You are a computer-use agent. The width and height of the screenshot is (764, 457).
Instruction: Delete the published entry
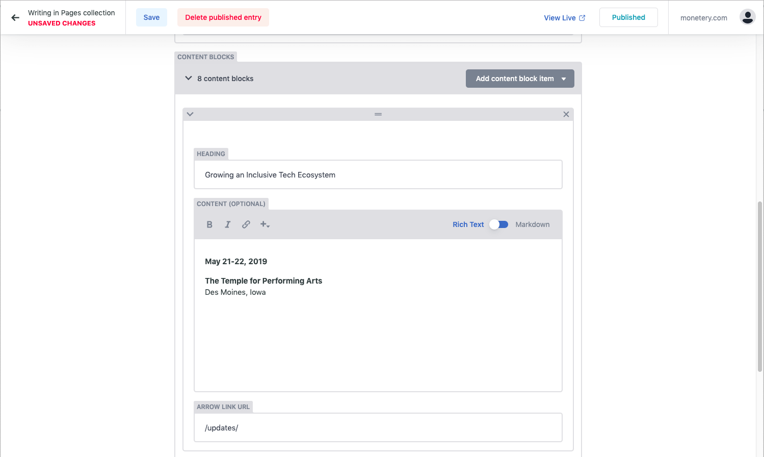point(223,17)
